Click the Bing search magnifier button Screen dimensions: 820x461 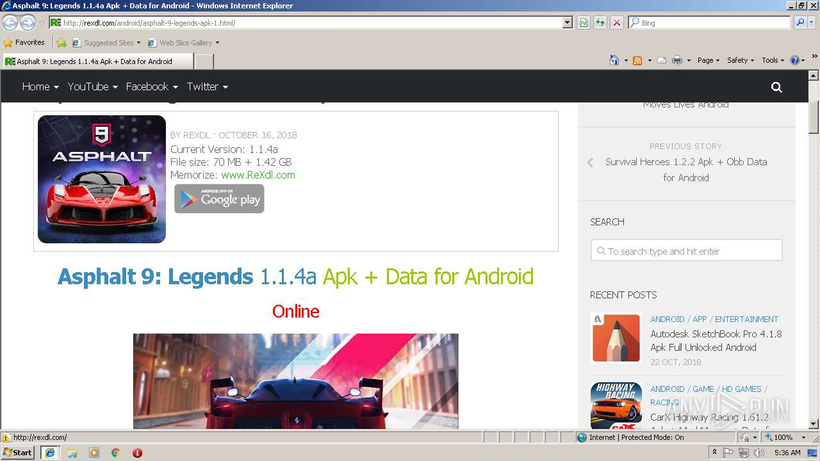(x=800, y=22)
